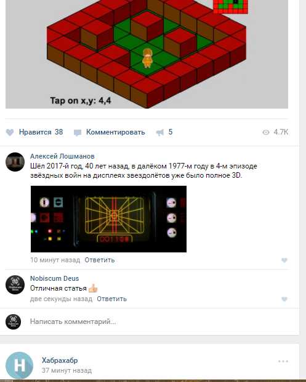Open Алексей Лошманов profile link
This screenshot has width=306, height=382.
tap(62, 156)
